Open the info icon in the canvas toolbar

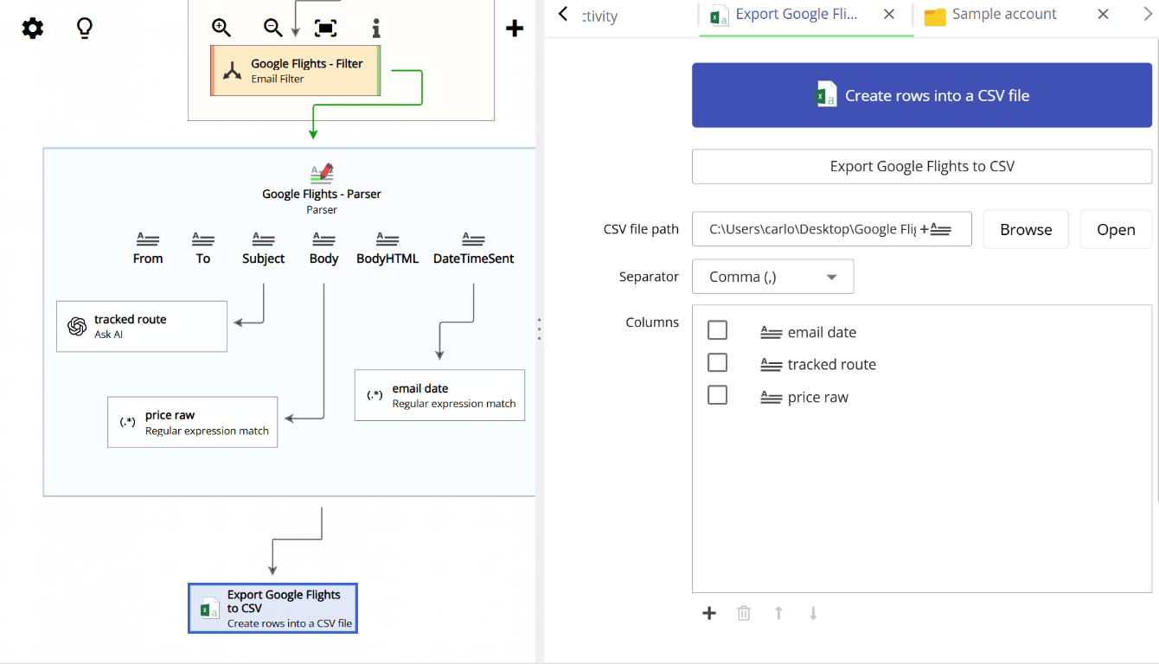[x=375, y=27]
